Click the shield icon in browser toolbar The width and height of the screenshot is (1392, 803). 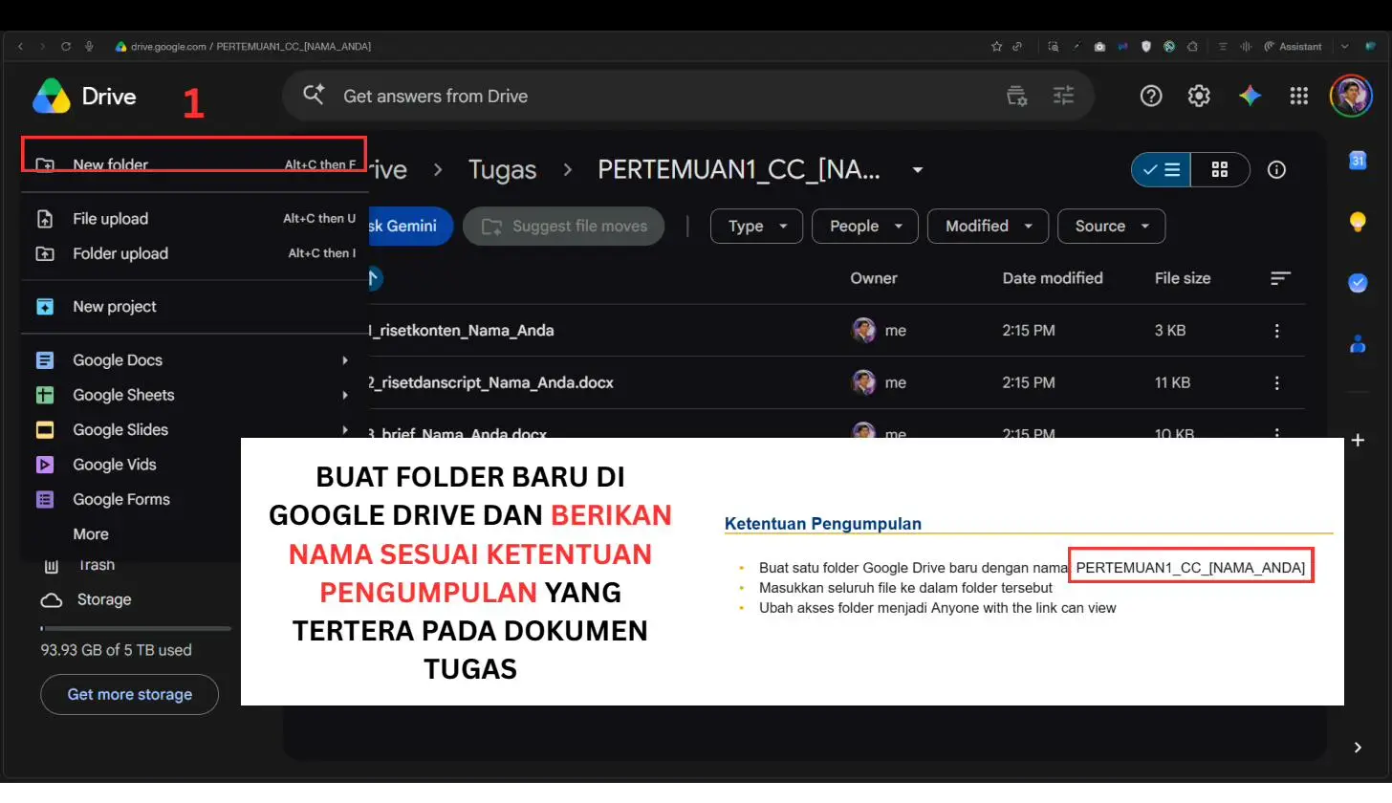pos(1146,46)
